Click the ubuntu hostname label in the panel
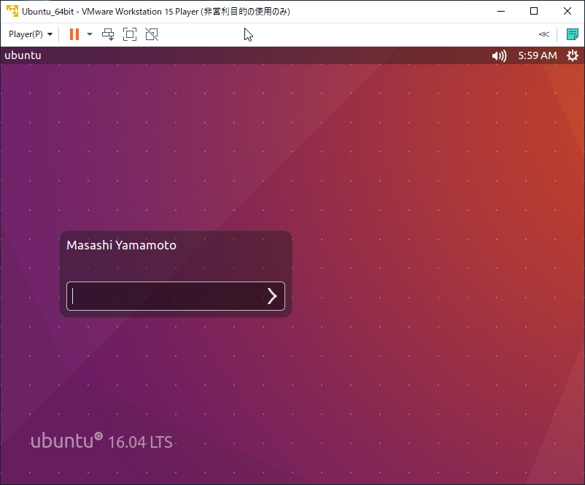This screenshot has width=585, height=485. 23,55
